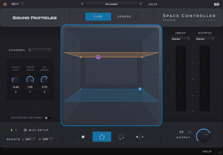
Task: Click the Output level meter
Action: pyautogui.click(x=205, y=78)
